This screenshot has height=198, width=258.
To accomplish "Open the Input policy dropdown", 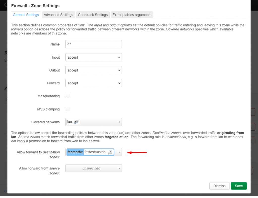I will tap(93, 57).
